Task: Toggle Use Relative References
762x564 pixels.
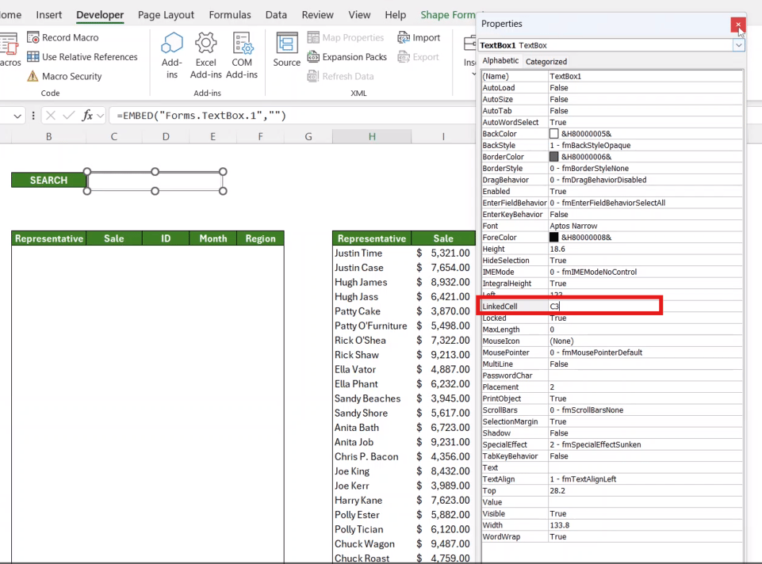Action: 82,57
